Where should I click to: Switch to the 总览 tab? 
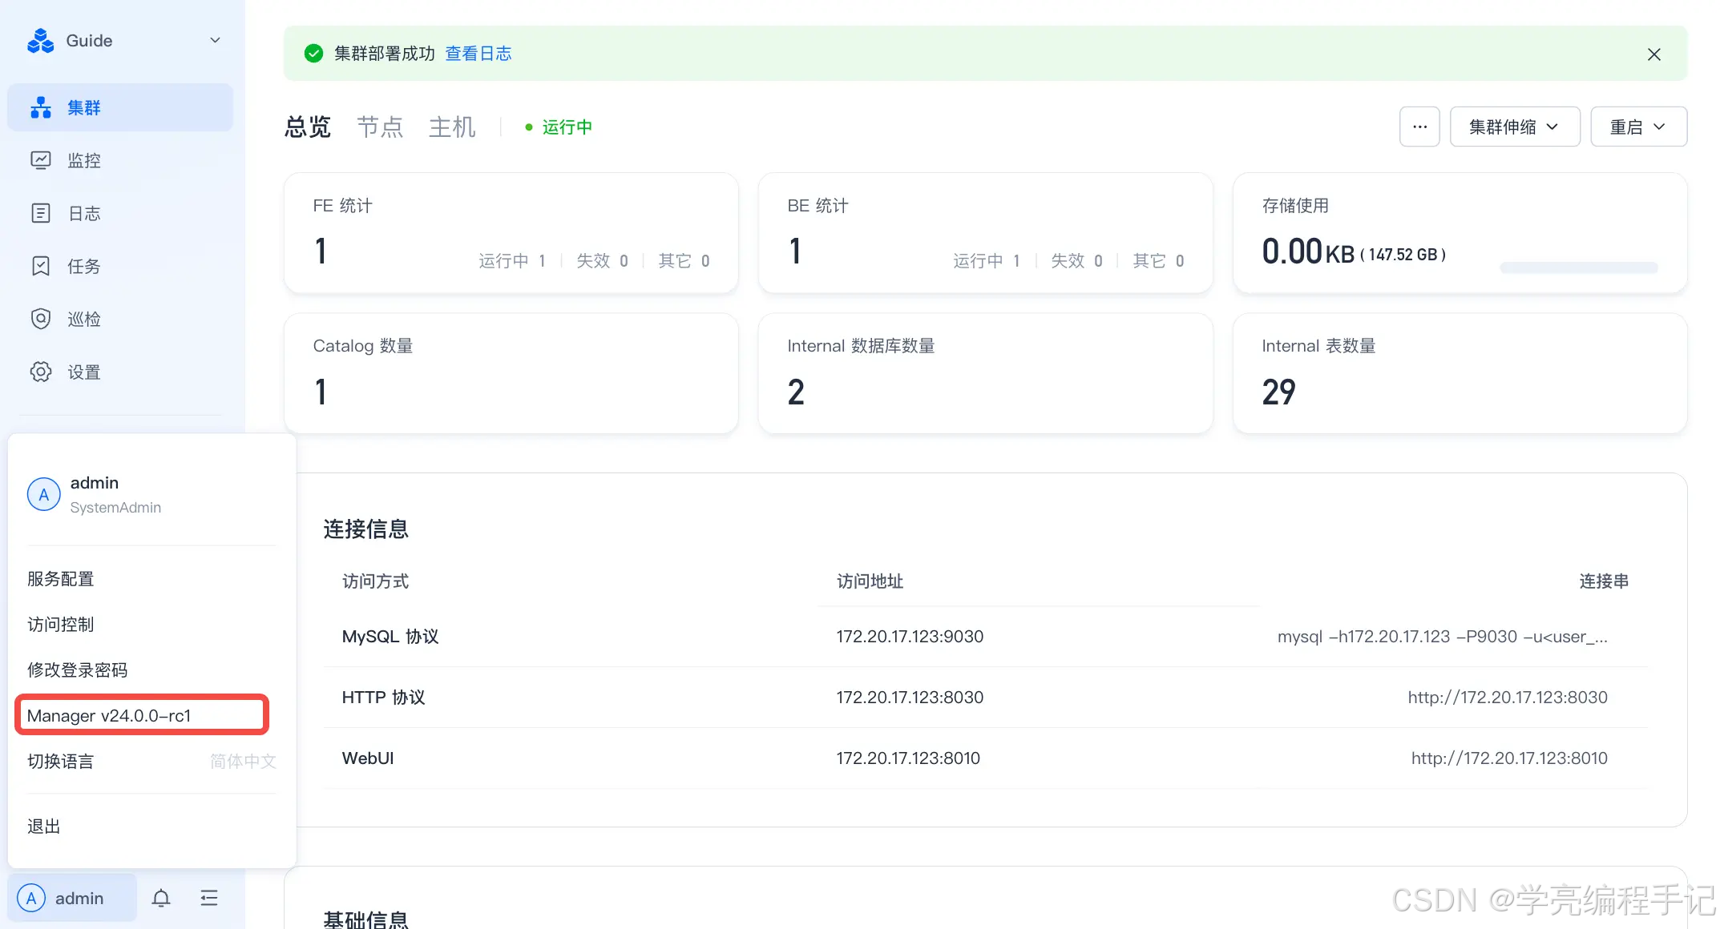(308, 127)
